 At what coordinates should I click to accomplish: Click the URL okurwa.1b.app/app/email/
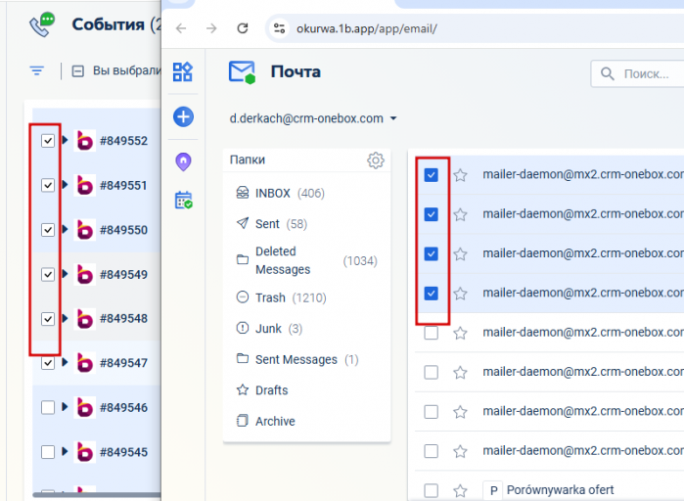pyautogui.click(x=366, y=28)
